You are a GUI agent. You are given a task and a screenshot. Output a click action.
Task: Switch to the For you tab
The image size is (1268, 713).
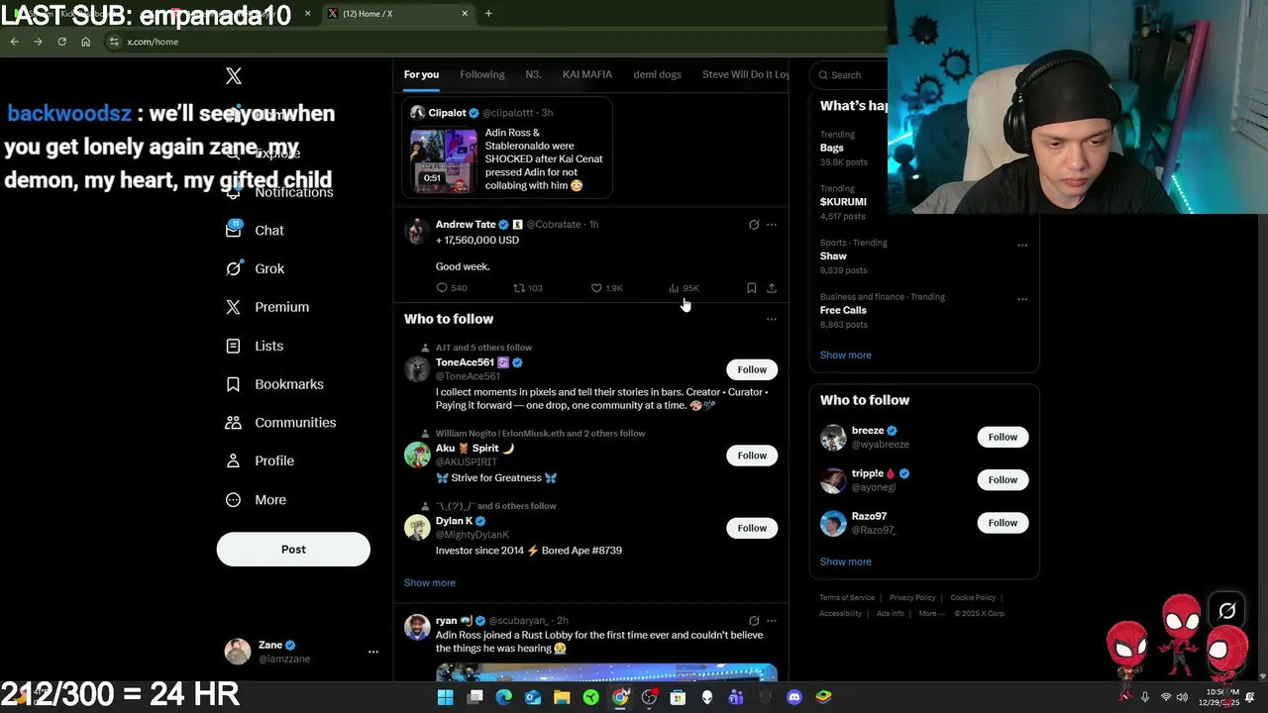click(x=421, y=75)
